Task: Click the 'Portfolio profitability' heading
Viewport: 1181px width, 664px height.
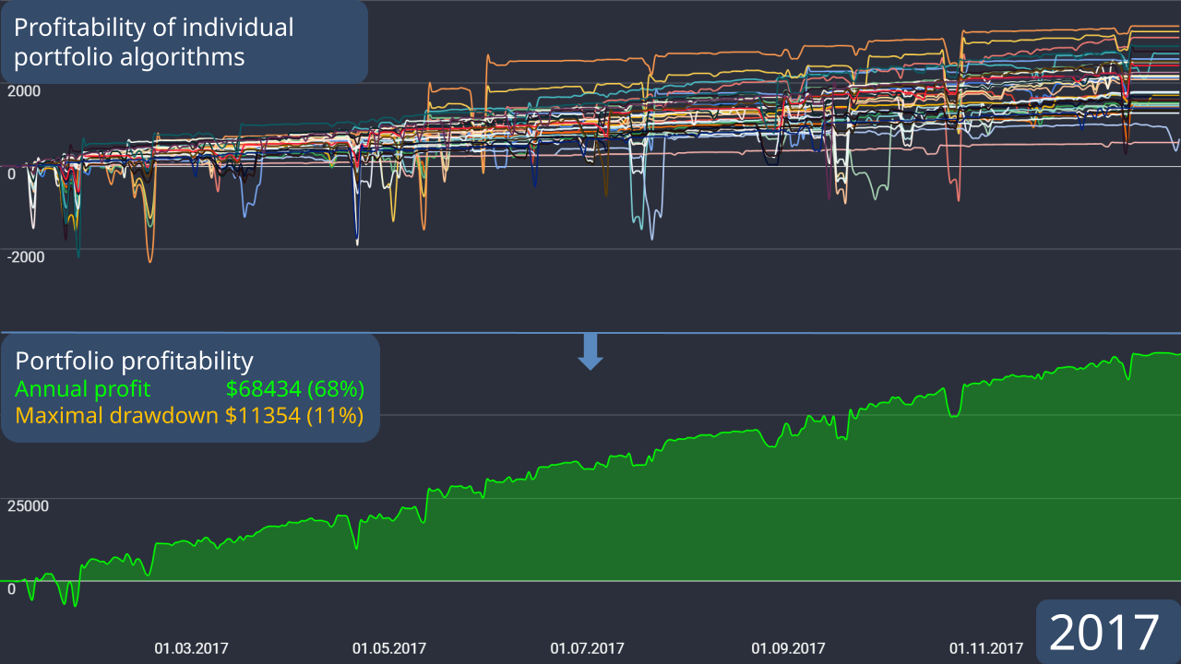Action: pos(134,361)
